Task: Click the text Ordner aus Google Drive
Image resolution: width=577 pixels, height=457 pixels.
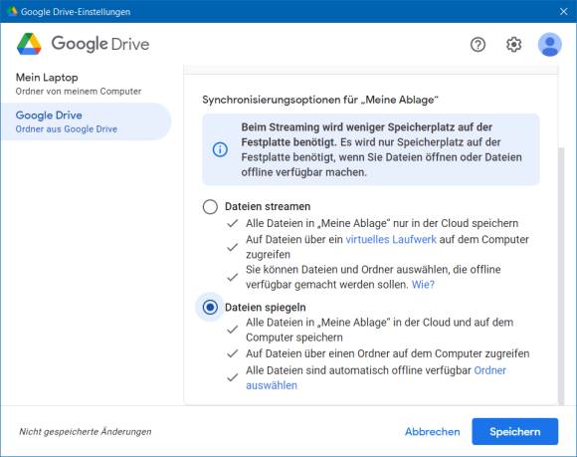Action: pos(67,128)
